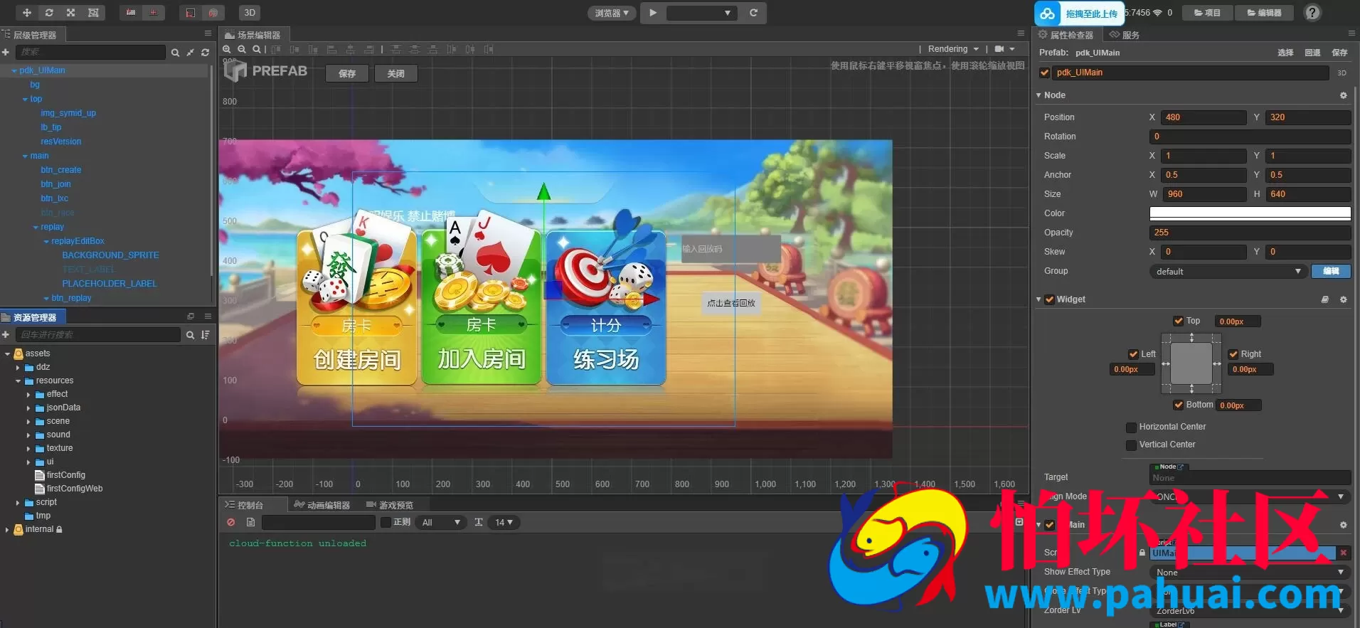
Task: Select the Scale transform tool
Action: pyautogui.click(x=71, y=13)
